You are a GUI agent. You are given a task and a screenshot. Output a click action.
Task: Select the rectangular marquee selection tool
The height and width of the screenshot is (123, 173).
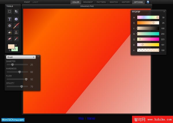pos(10,11)
